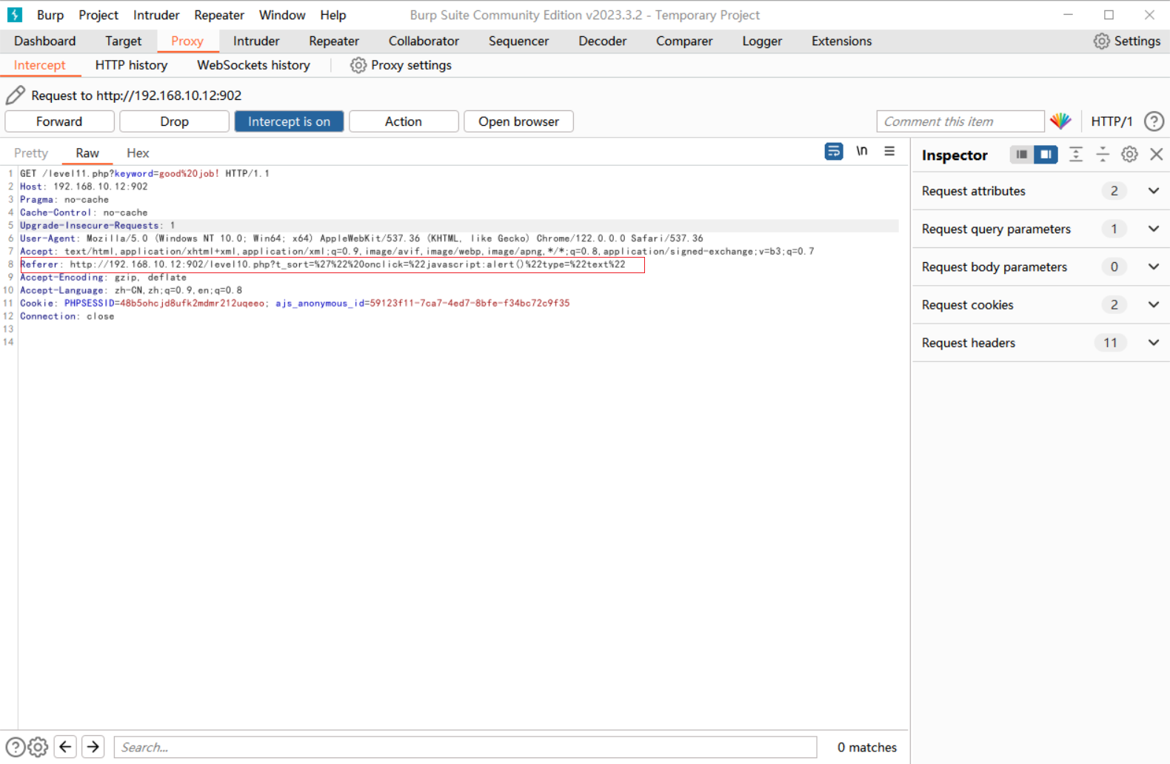Drop the intercepted request
Screen dimensions: 1170x764
point(174,121)
